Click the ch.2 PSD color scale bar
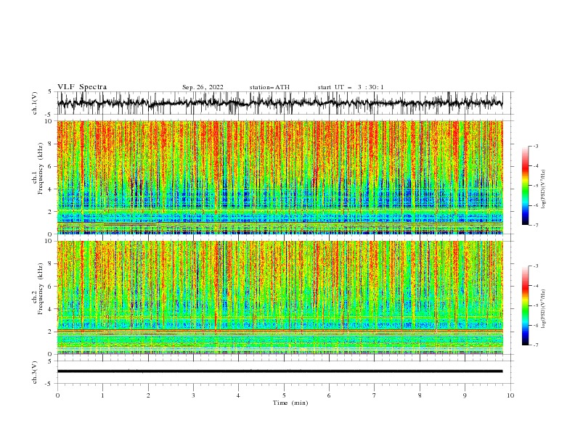 coord(525,305)
